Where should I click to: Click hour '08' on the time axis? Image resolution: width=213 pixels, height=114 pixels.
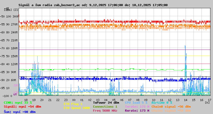138,100
